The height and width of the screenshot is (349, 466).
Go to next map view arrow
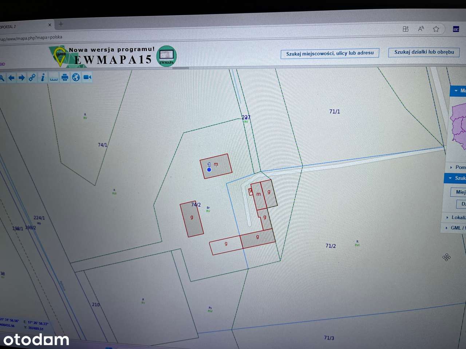click(x=22, y=77)
